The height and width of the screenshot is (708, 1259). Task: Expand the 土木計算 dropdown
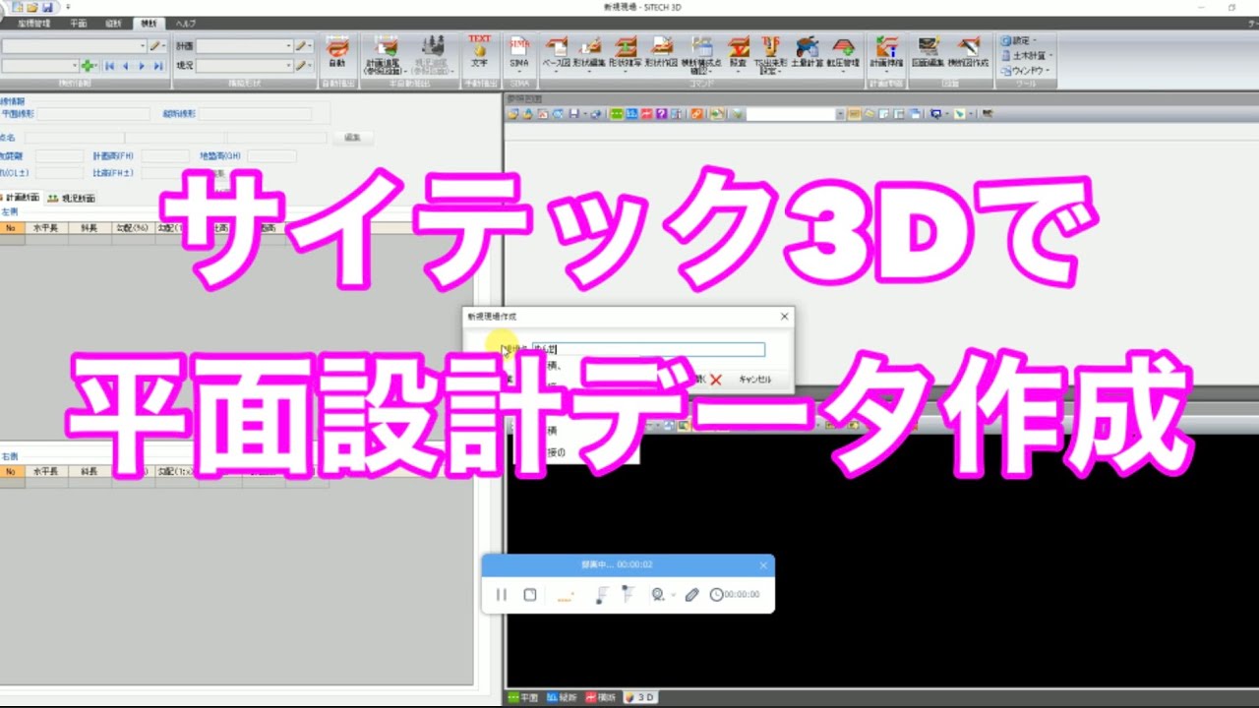pos(1029,56)
